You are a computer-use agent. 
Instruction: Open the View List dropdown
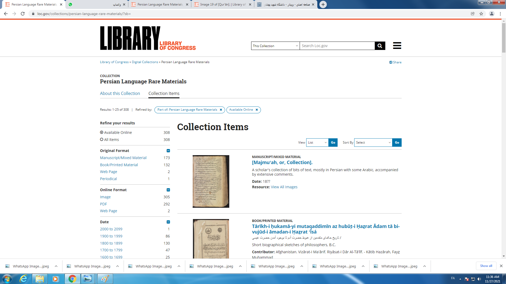[x=317, y=143]
